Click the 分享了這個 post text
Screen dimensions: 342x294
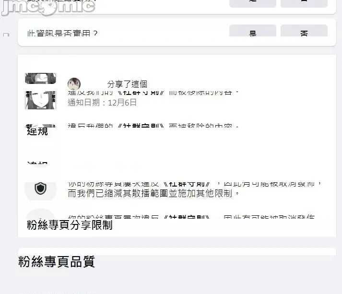(x=127, y=84)
